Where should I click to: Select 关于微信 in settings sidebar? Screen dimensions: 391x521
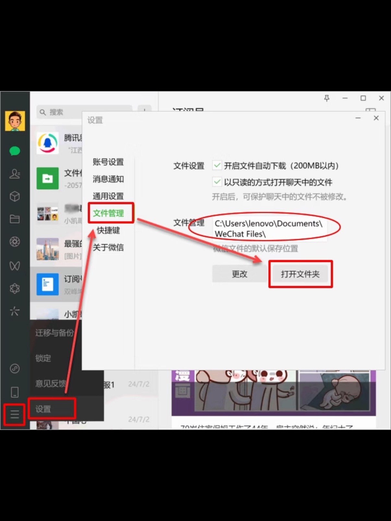point(108,248)
